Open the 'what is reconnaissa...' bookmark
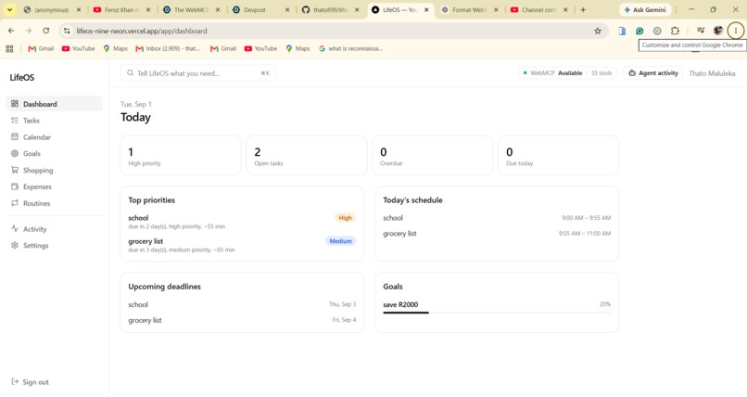 (350, 48)
